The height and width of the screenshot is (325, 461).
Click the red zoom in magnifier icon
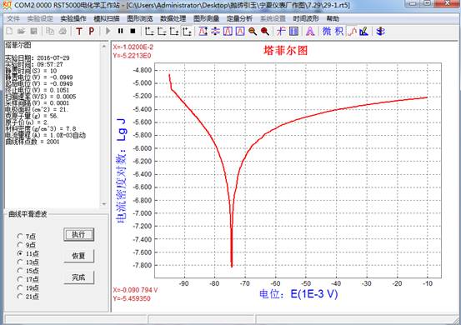[x=265, y=31]
